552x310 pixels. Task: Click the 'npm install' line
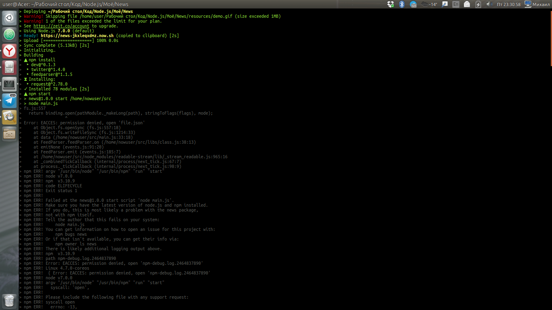pos(40,60)
